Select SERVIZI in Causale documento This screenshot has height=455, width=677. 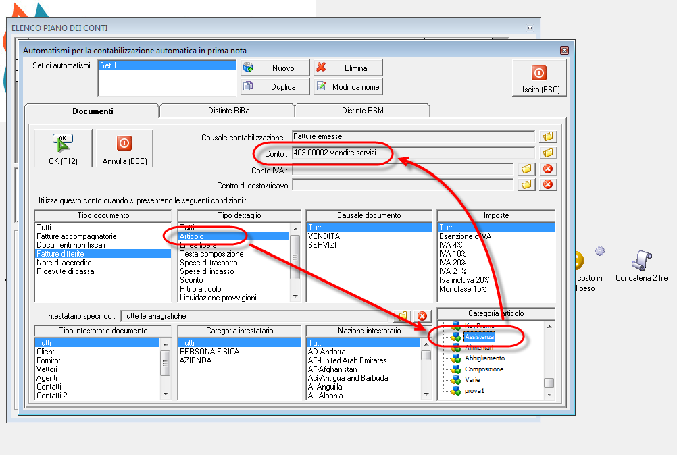[x=369, y=245]
